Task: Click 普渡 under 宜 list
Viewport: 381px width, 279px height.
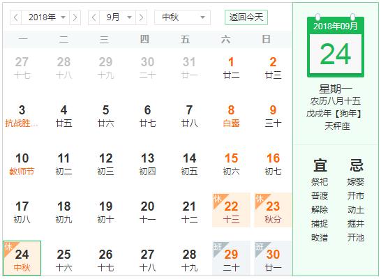Action: click(320, 196)
